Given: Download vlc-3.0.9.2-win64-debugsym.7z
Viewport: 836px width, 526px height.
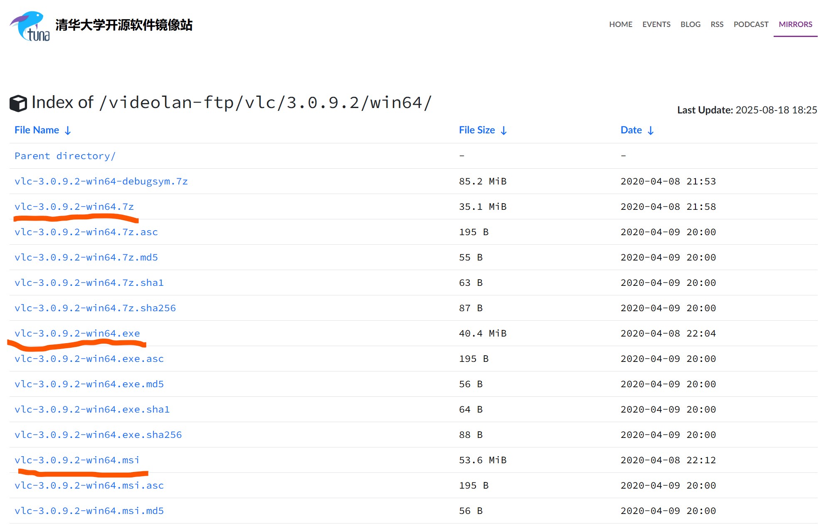Looking at the screenshot, I should coord(101,181).
